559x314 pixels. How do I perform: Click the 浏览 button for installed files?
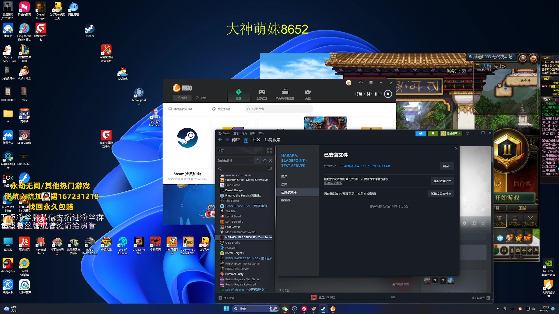[447, 166]
